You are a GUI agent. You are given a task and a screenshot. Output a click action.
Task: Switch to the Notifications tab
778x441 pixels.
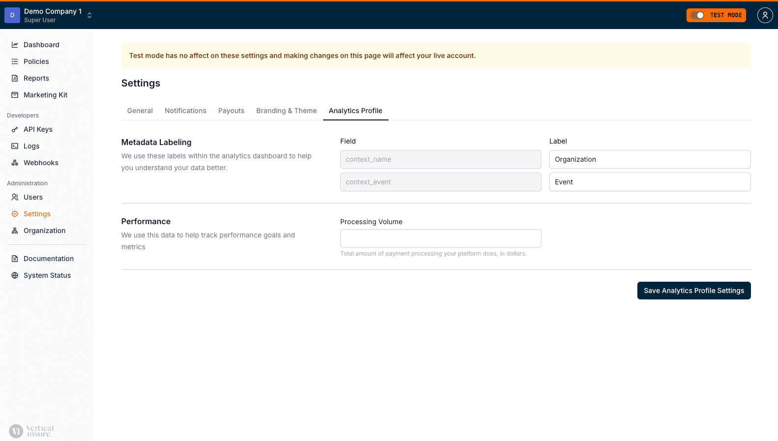tap(185, 111)
